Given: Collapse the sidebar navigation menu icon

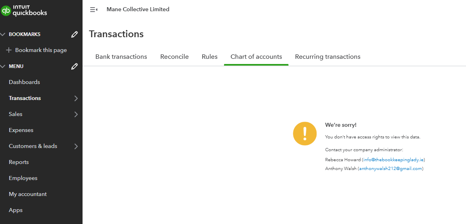Looking at the screenshot, I should point(94,10).
